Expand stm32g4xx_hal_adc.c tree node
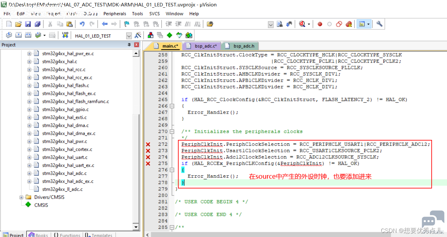The height and width of the screenshot is (237, 447). tap(29, 173)
